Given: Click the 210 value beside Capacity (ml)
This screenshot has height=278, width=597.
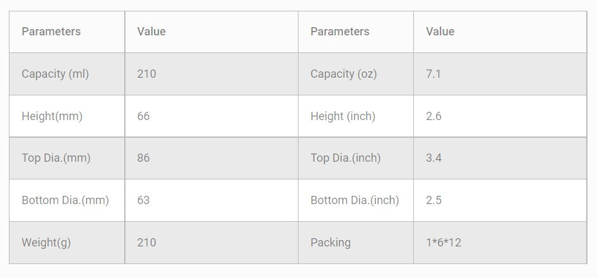Looking at the screenshot, I should pyautogui.click(x=146, y=74).
